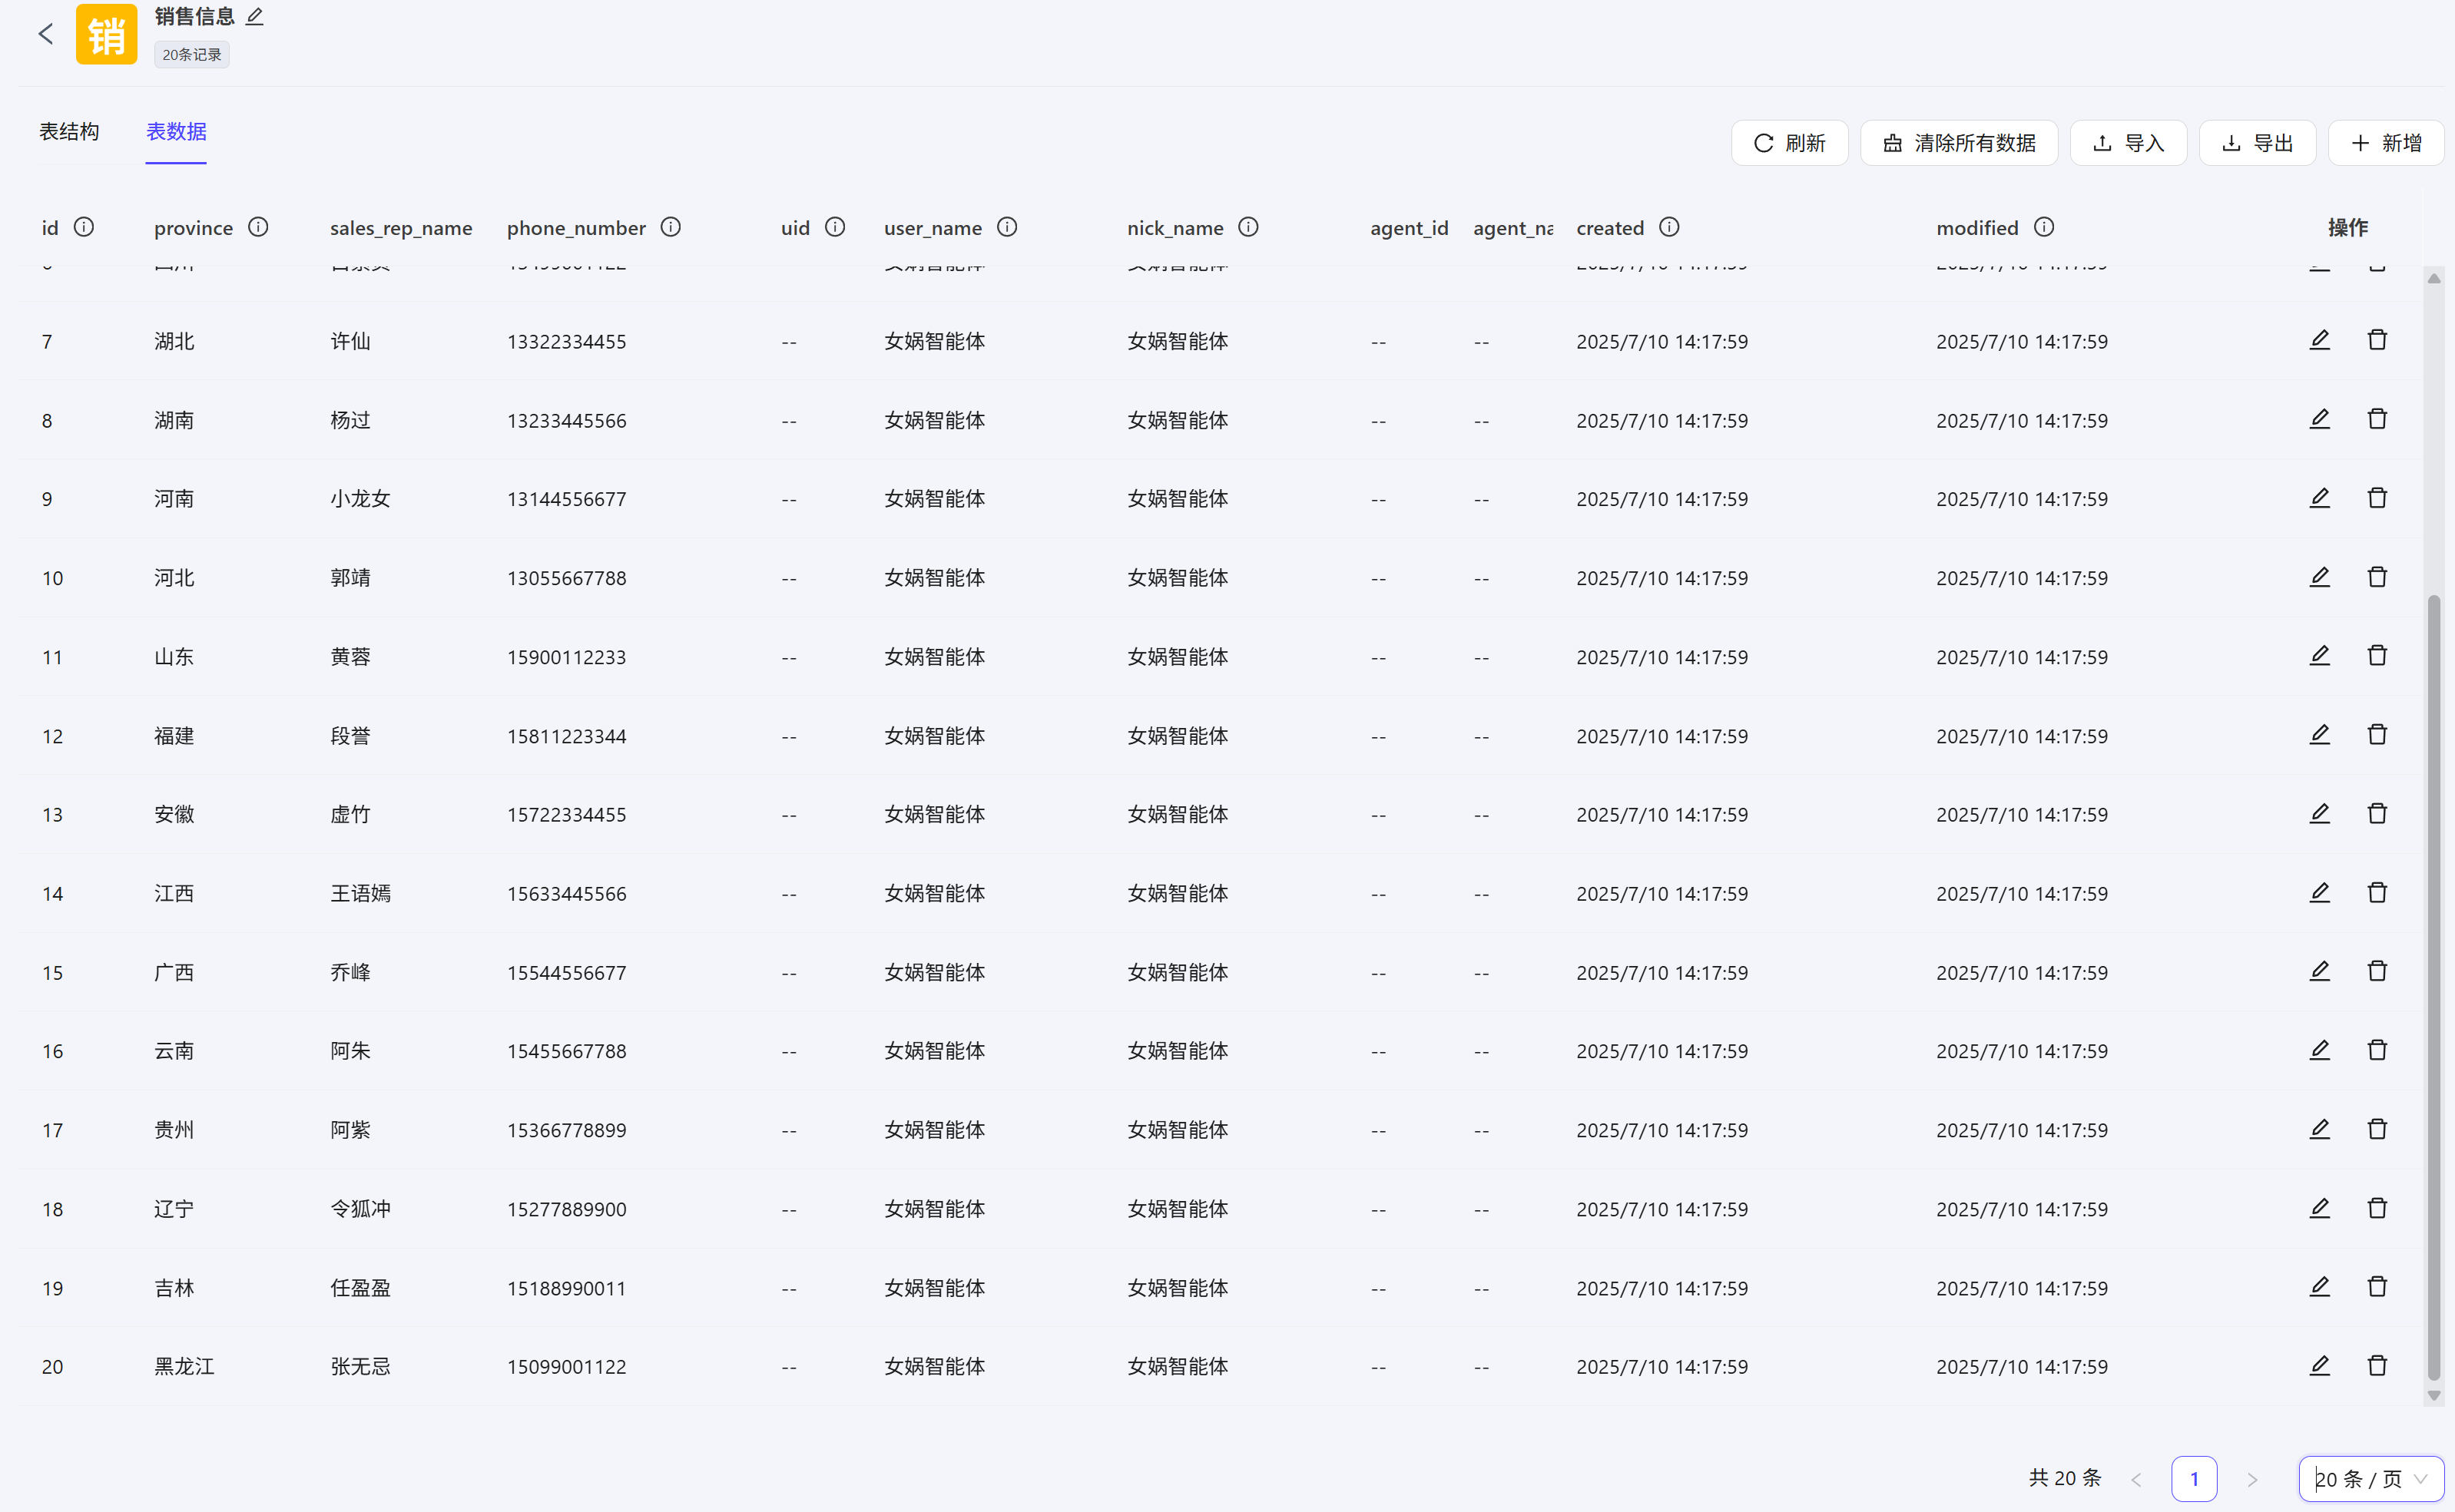This screenshot has height=1512, width=2455.
Task: Go to the previous page with the arrow
Action: coord(2136,1479)
